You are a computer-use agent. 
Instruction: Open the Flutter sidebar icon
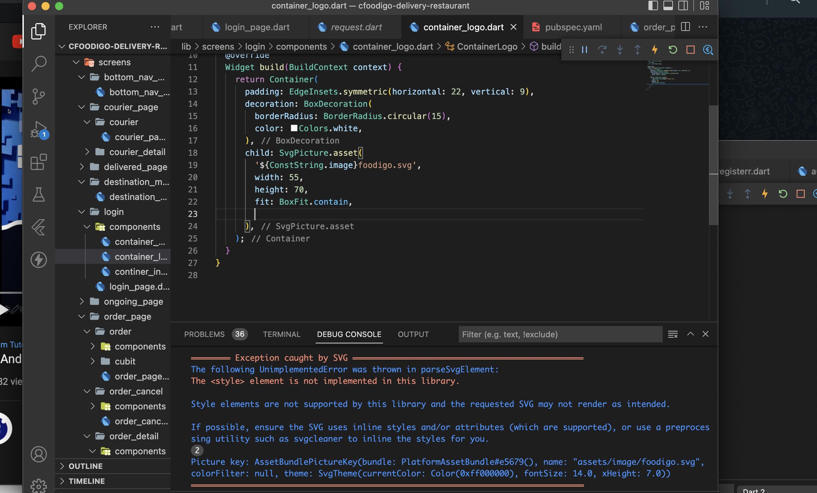pos(38,227)
